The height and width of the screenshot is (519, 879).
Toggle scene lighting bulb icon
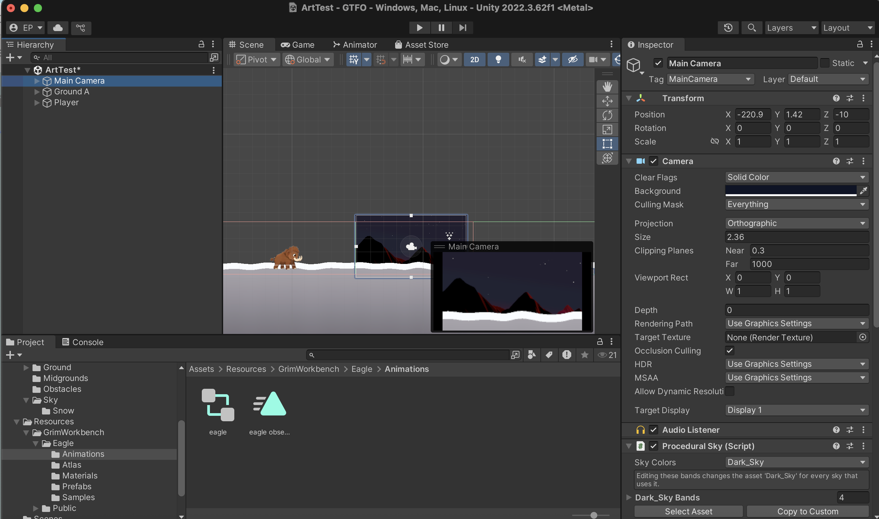pyautogui.click(x=498, y=59)
